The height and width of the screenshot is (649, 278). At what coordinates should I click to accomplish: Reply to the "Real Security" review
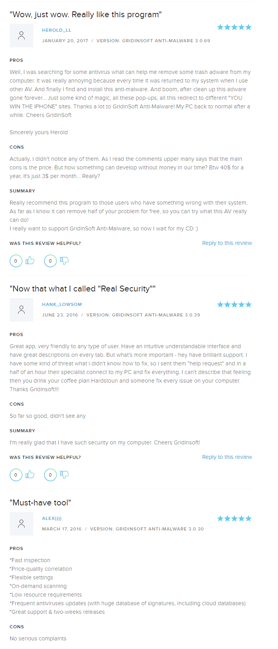(x=227, y=457)
